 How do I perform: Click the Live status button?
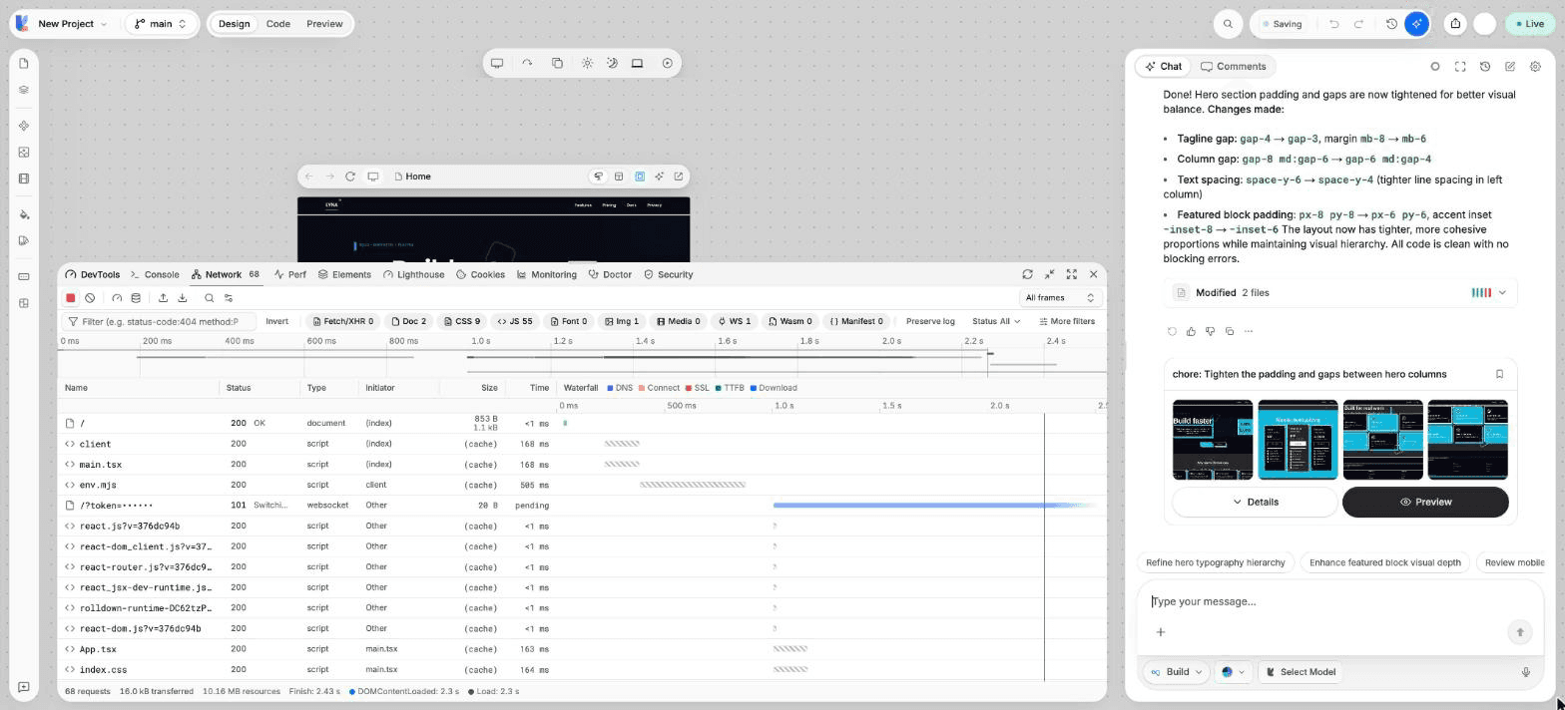point(1528,24)
